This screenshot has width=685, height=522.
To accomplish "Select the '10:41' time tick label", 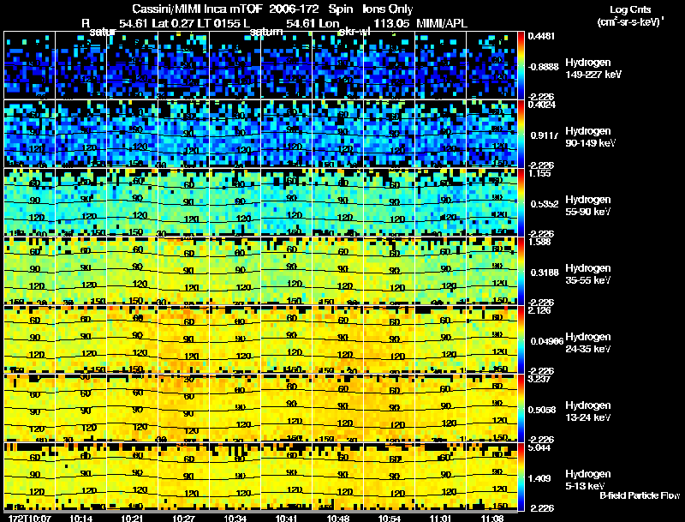I will click(x=287, y=518).
